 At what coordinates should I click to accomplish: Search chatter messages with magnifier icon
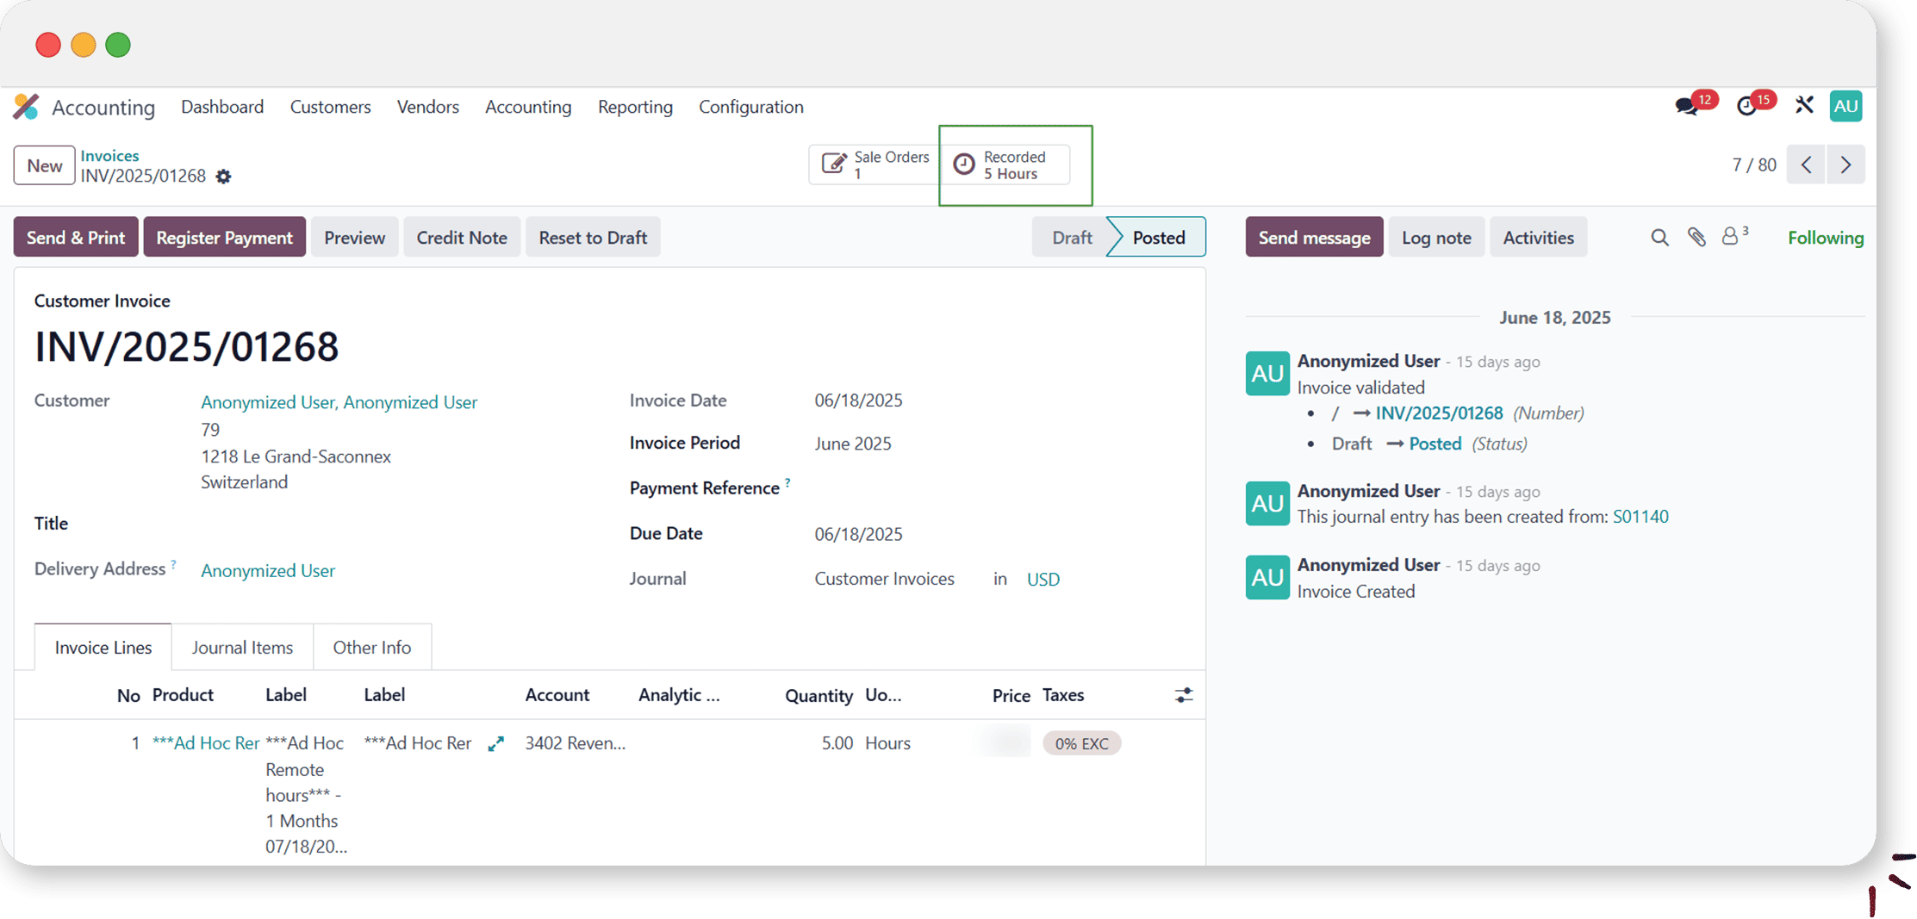coord(1659,238)
